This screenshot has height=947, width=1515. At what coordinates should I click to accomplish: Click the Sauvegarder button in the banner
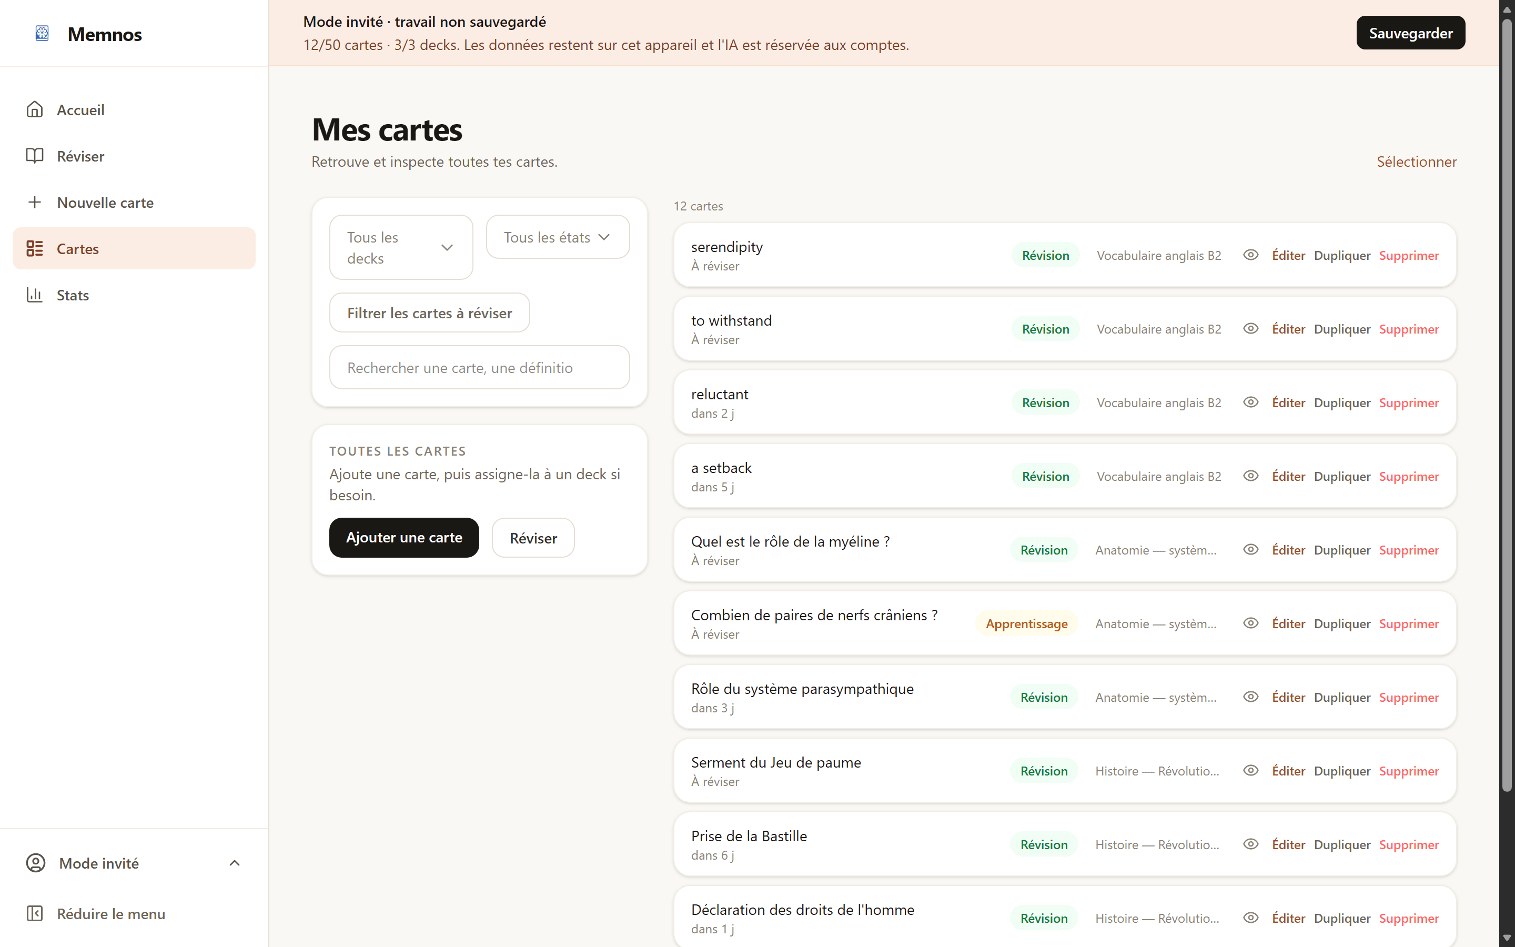[x=1410, y=33]
